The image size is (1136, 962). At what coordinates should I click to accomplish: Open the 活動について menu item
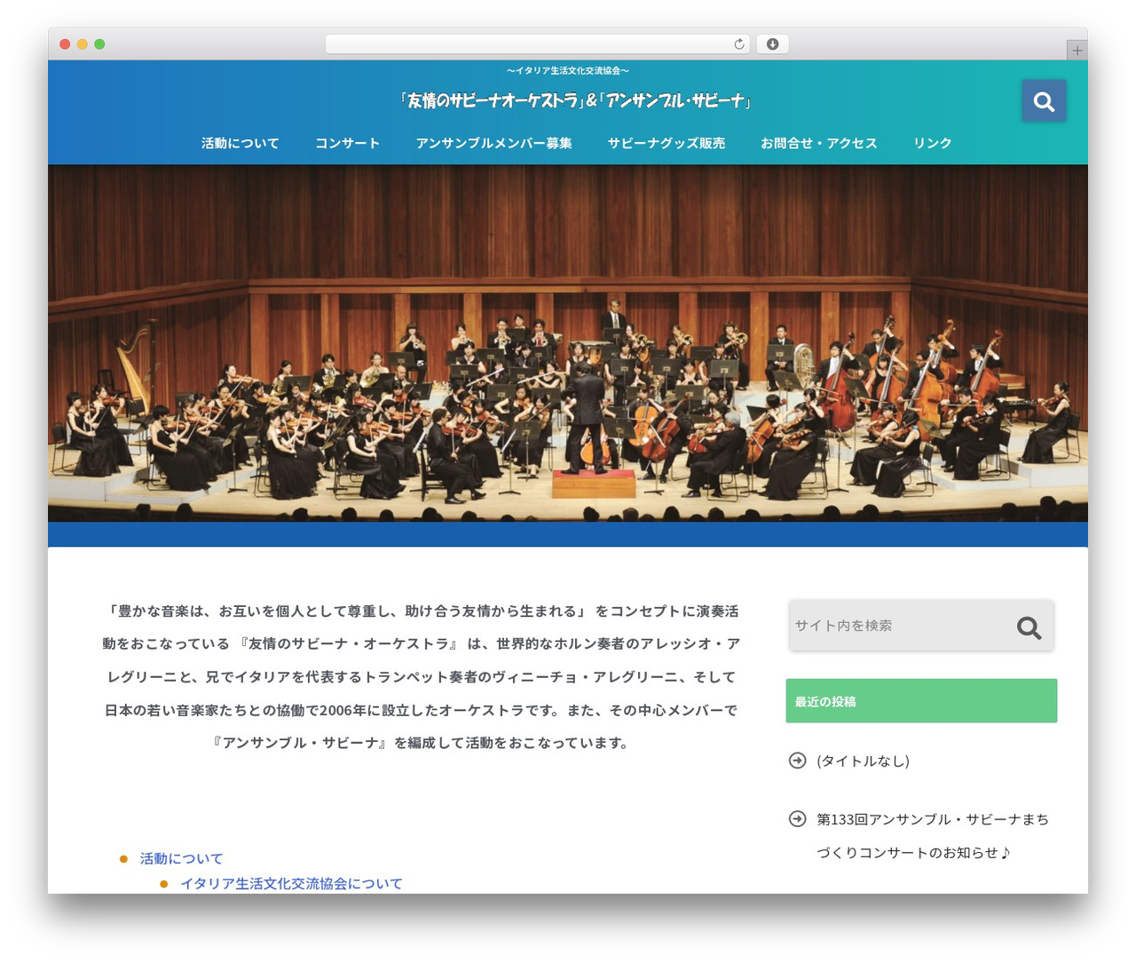240,143
